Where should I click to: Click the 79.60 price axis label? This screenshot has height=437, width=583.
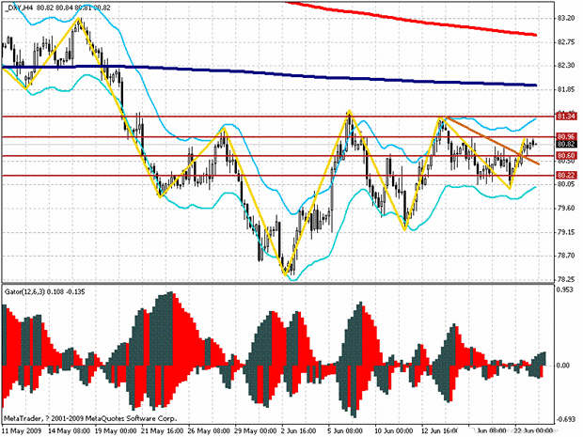(566, 208)
